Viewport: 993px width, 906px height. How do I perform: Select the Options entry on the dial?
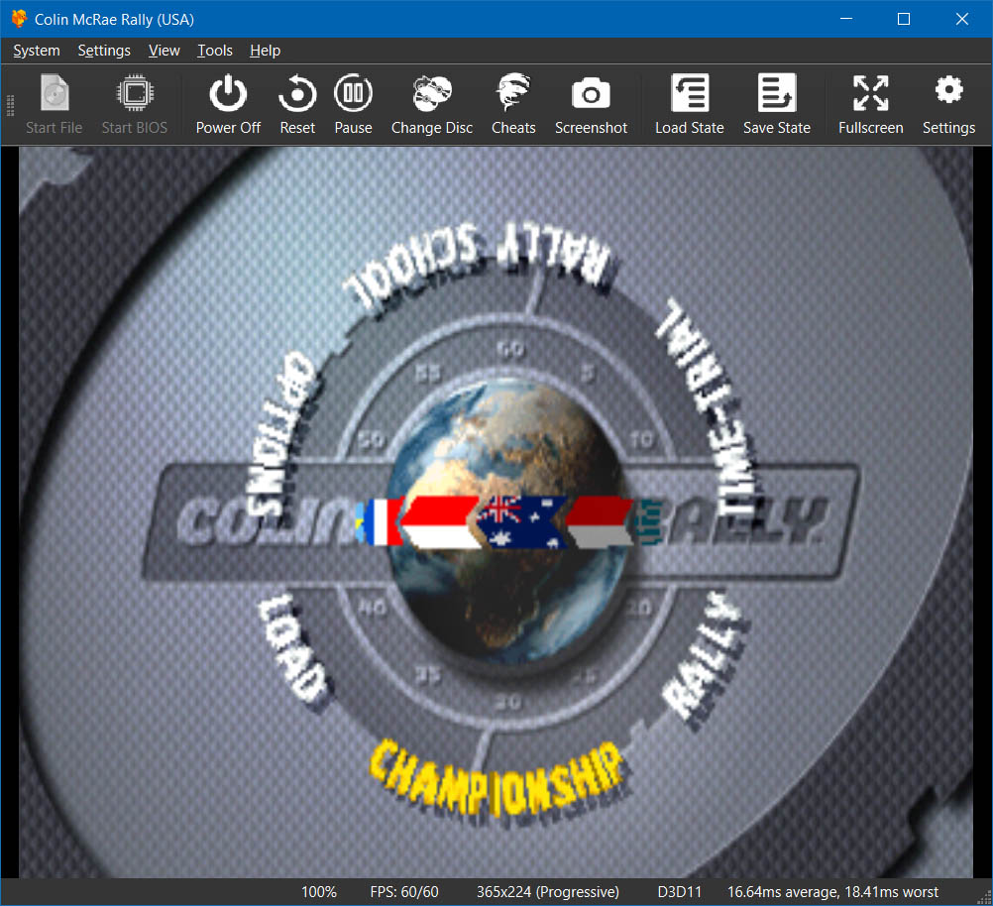coord(278,434)
